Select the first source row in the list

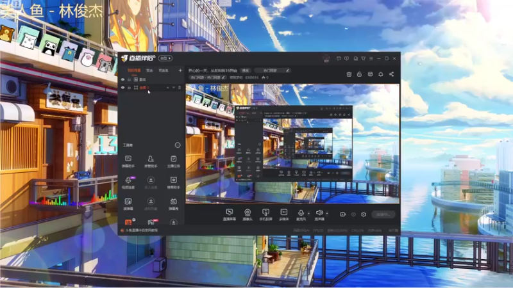(x=151, y=79)
